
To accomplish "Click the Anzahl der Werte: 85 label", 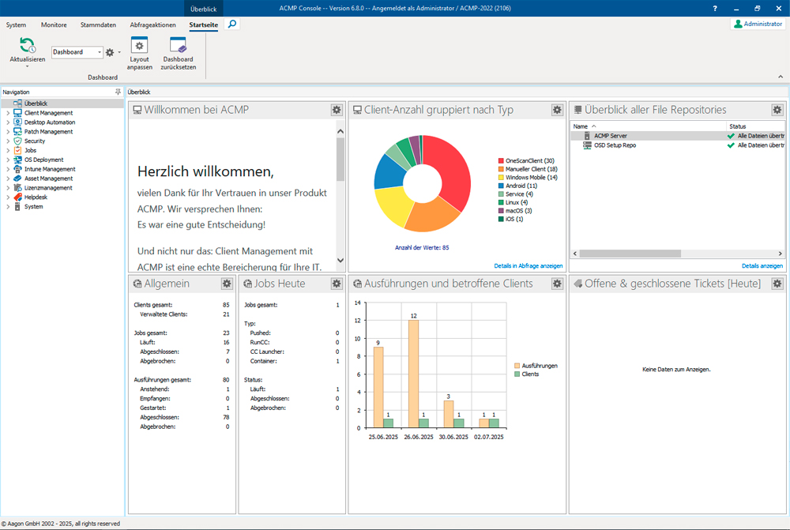I will tap(422, 247).
